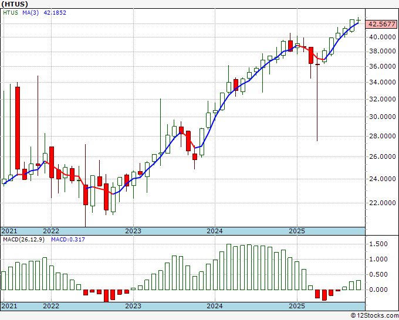Click 2025 on the MACD timeline
The image size is (399, 320).
(x=297, y=306)
